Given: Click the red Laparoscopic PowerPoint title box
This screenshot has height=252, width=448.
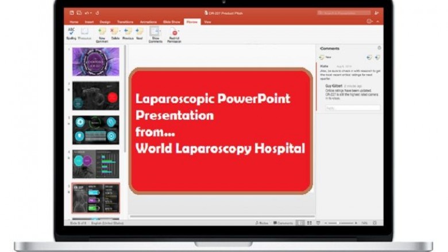Looking at the screenshot, I should [x=221, y=131].
